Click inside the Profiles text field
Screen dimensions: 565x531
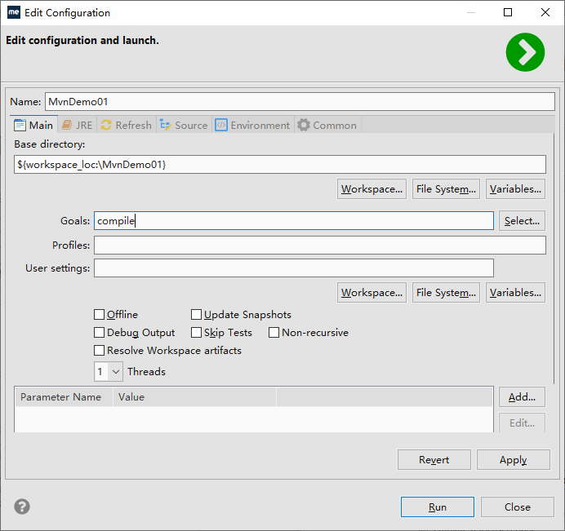[x=319, y=246]
